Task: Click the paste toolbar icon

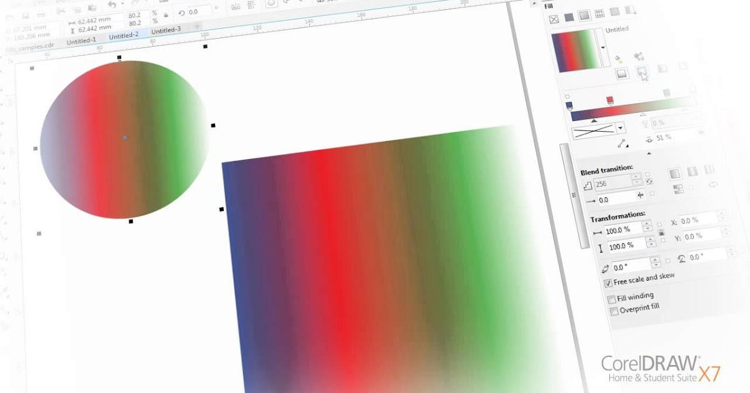Action: coord(92,7)
